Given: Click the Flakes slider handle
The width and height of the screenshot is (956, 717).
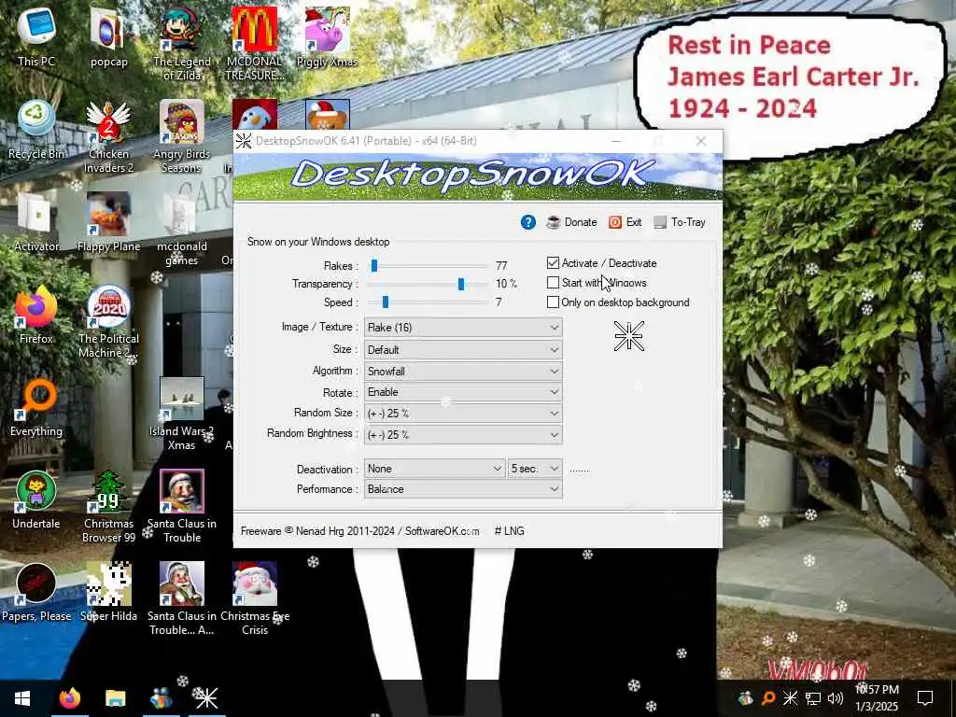Looking at the screenshot, I should pyautogui.click(x=374, y=265).
